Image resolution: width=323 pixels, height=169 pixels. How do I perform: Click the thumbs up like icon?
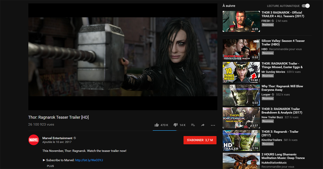click(157, 125)
